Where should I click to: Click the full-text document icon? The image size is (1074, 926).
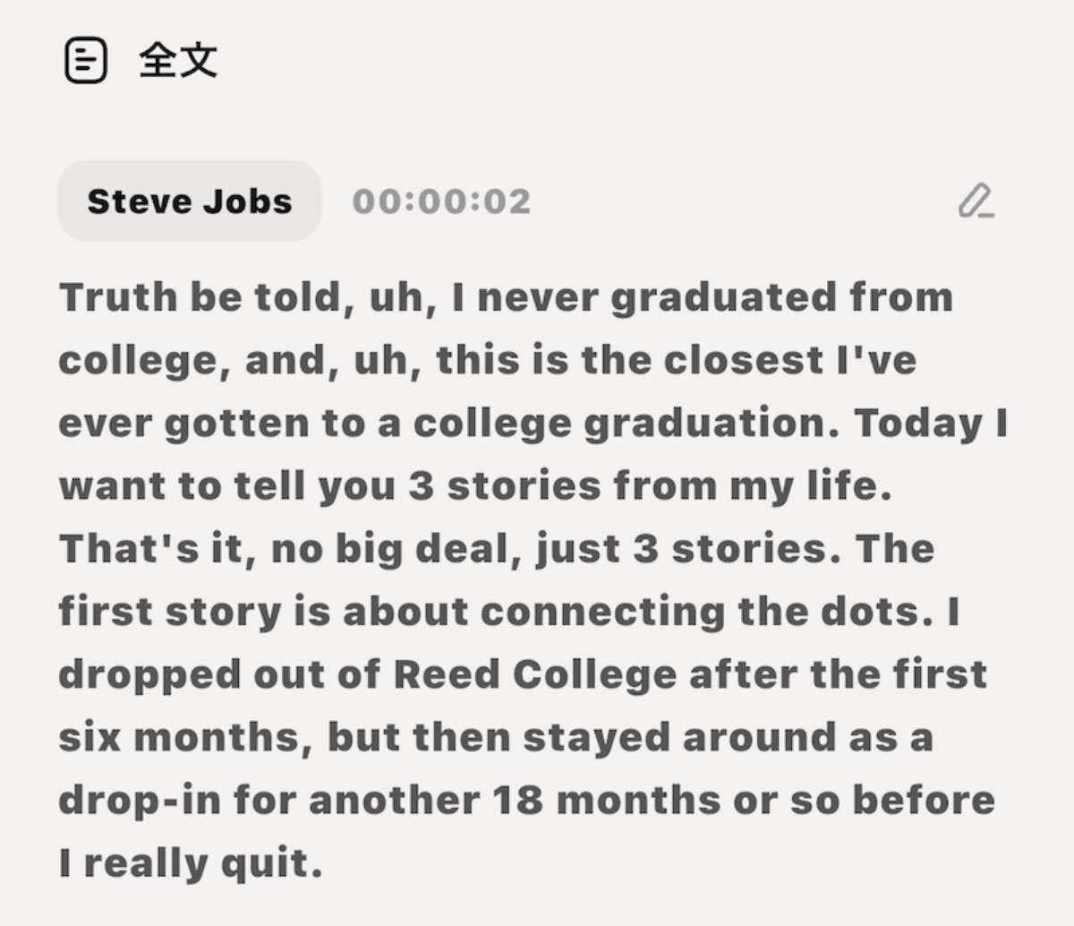[x=86, y=61]
